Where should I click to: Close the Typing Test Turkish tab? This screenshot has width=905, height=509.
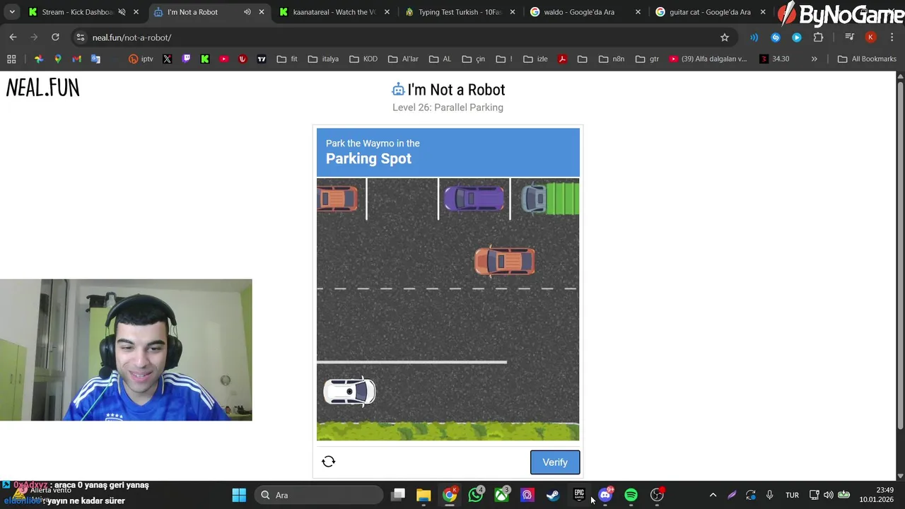(x=512, y=12)
